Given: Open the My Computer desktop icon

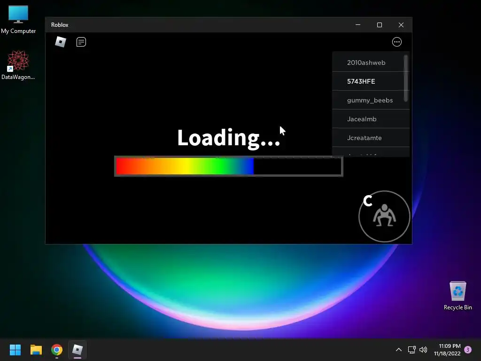Looking at the screenshot, I should 18,20.
